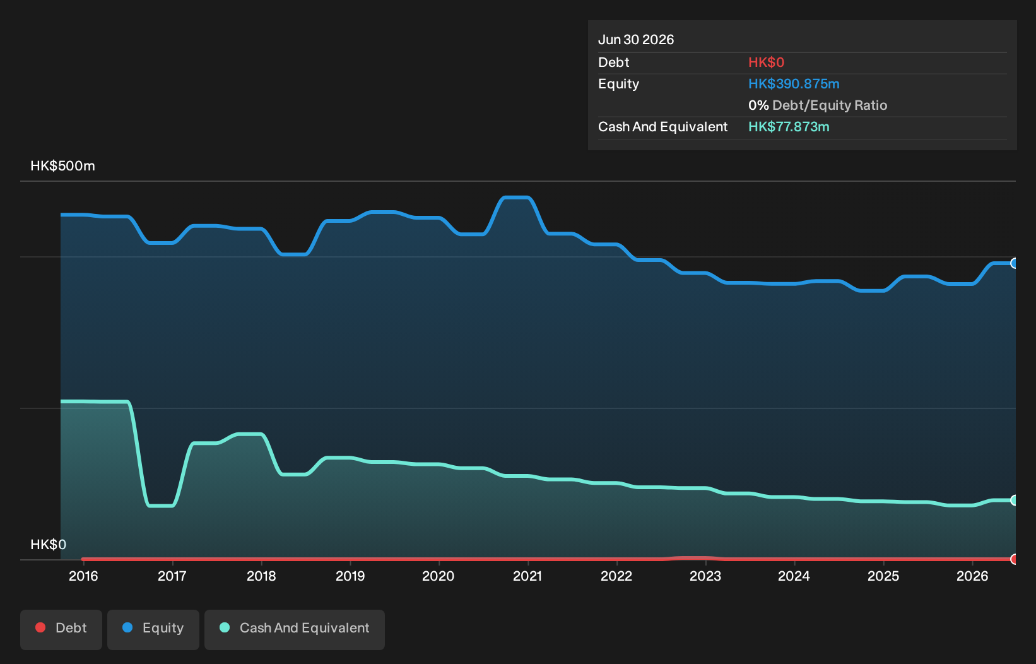Click the HK$77.873m cash value

pos(789,127)
